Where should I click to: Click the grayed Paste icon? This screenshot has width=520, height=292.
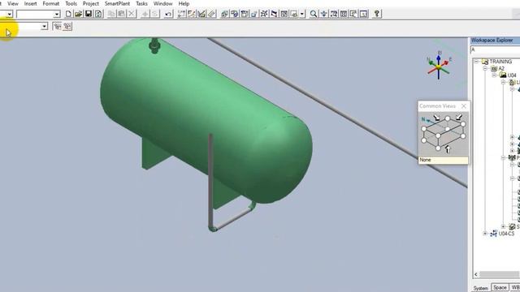pyautogui.click(x=122, y=14)
